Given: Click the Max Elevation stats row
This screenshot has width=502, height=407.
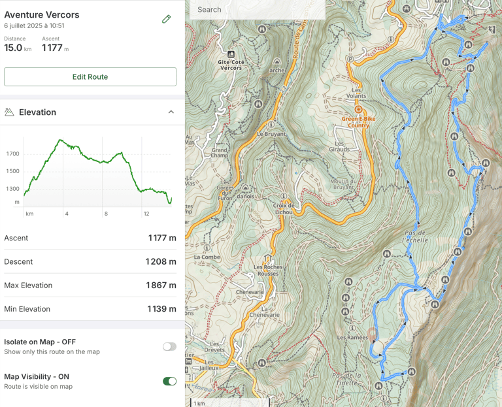Looking at the screenshot, I should (x=90, y=285).
